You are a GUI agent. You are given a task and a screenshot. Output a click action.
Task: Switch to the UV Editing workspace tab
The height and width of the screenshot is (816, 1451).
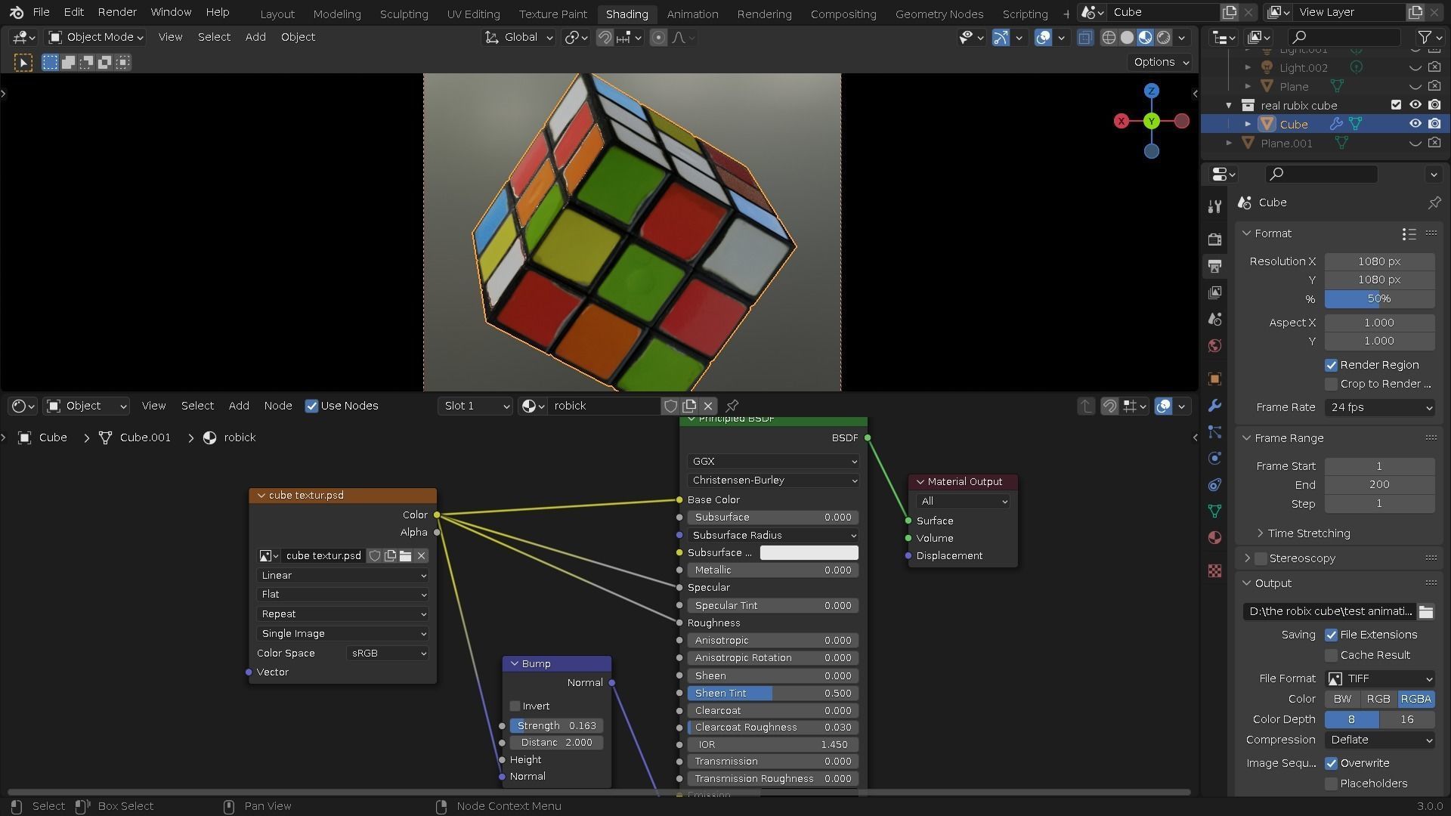tap(473, 14)
